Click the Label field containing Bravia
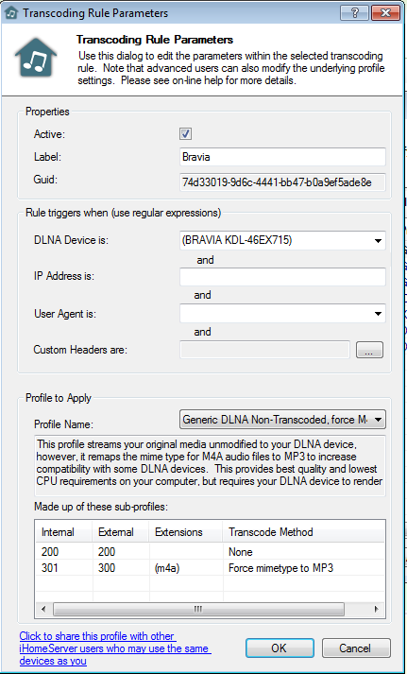 [x=282, y=157]
